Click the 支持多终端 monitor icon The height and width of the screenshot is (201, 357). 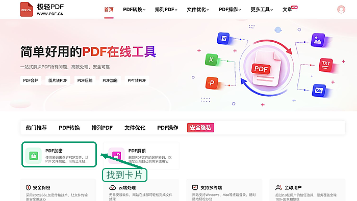(195, 188)
